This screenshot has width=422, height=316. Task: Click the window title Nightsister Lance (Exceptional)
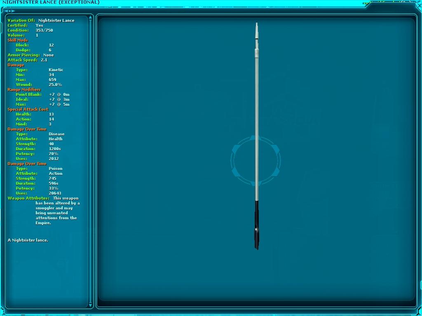[x=51, y=2]
